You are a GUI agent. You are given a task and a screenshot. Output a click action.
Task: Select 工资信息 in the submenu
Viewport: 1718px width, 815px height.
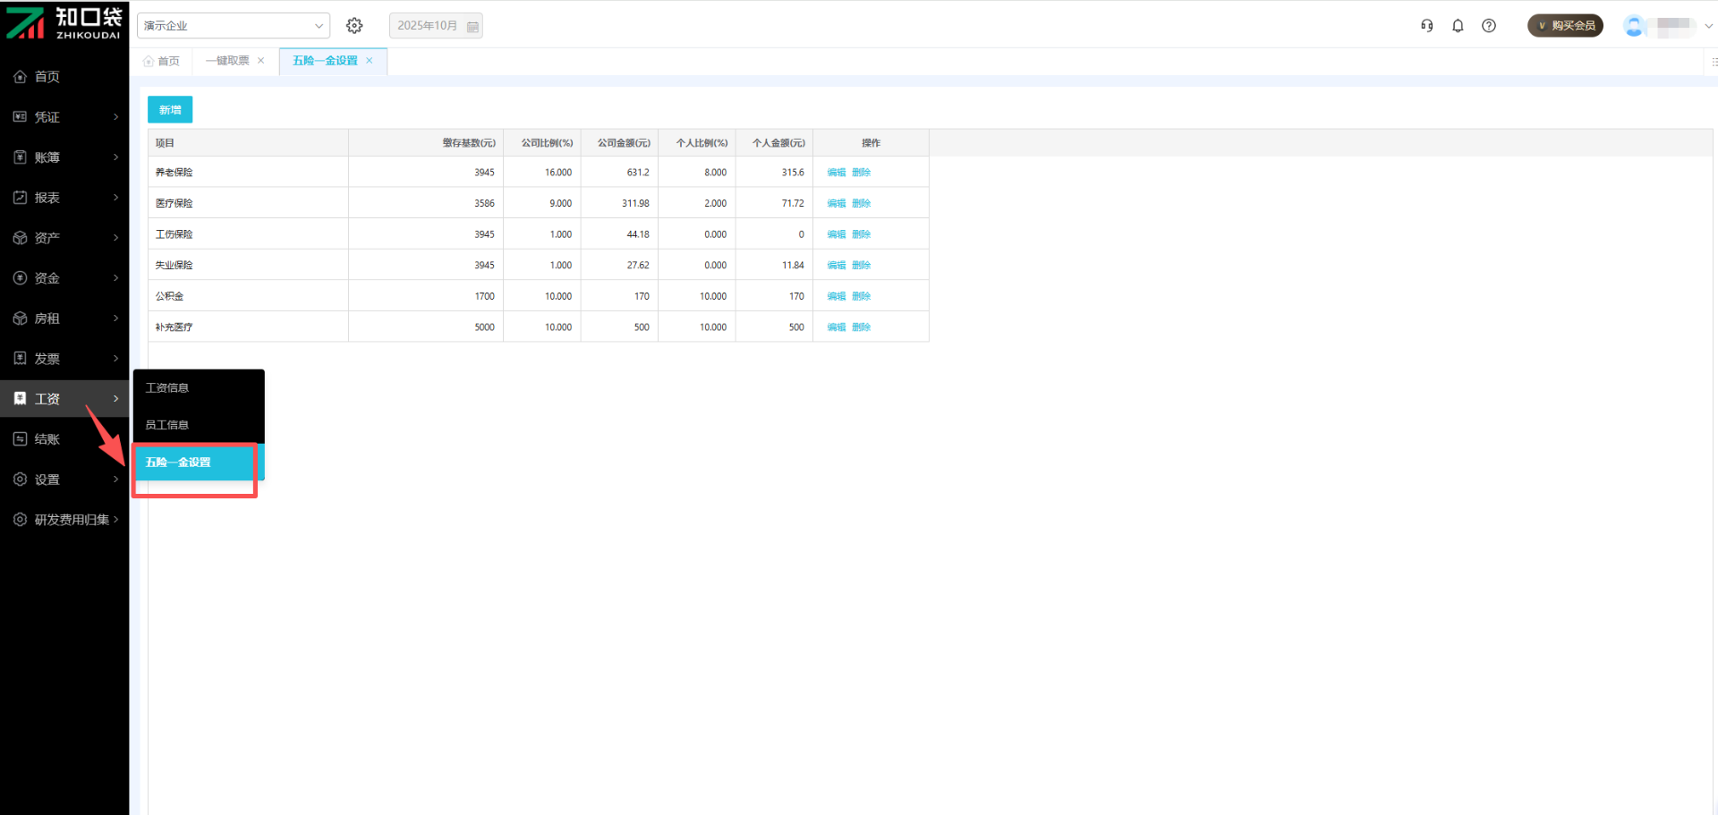tap(167, 388)
